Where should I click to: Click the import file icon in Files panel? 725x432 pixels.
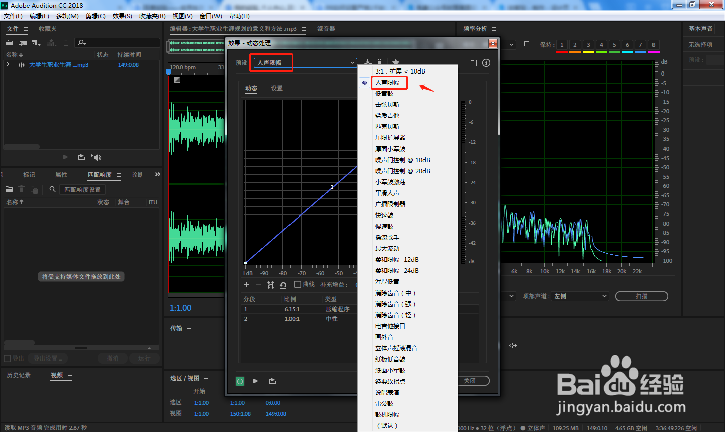coord(23,43)
